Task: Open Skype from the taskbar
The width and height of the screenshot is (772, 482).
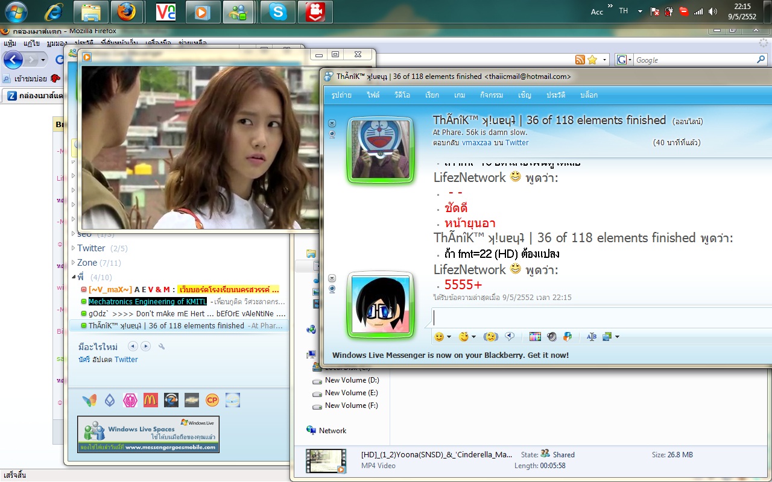Action: click(278, 12)
